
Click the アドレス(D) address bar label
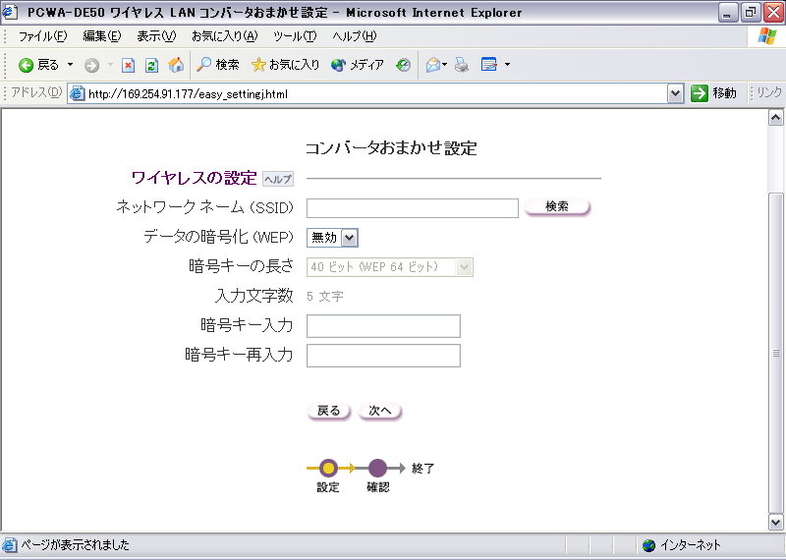tap(36, 92)
